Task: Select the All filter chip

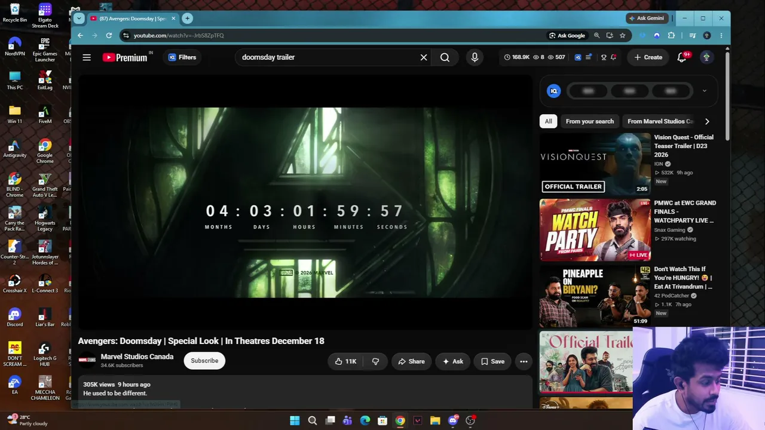Action: pos(548,121)
